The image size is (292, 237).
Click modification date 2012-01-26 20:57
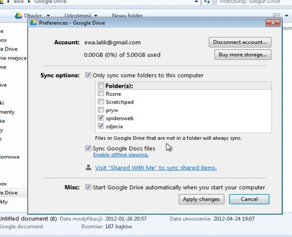(x=126, y=219)
